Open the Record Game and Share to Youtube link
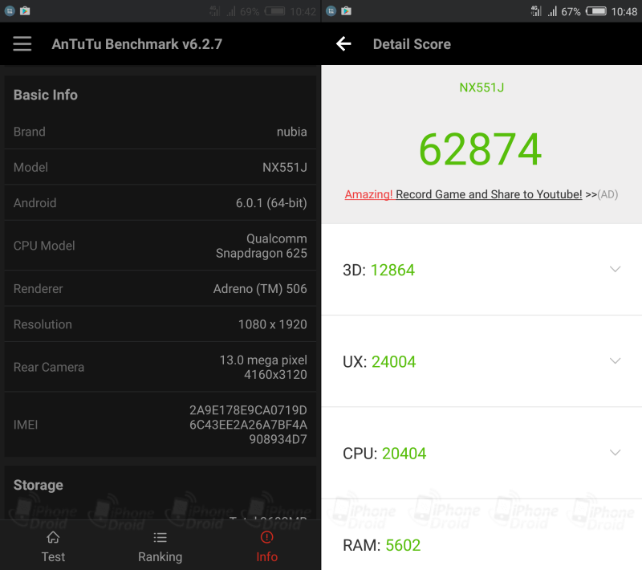This screenshot has width=642, height=570. tap(489, 194)
